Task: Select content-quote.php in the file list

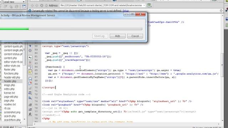Action: click(13, 47)
